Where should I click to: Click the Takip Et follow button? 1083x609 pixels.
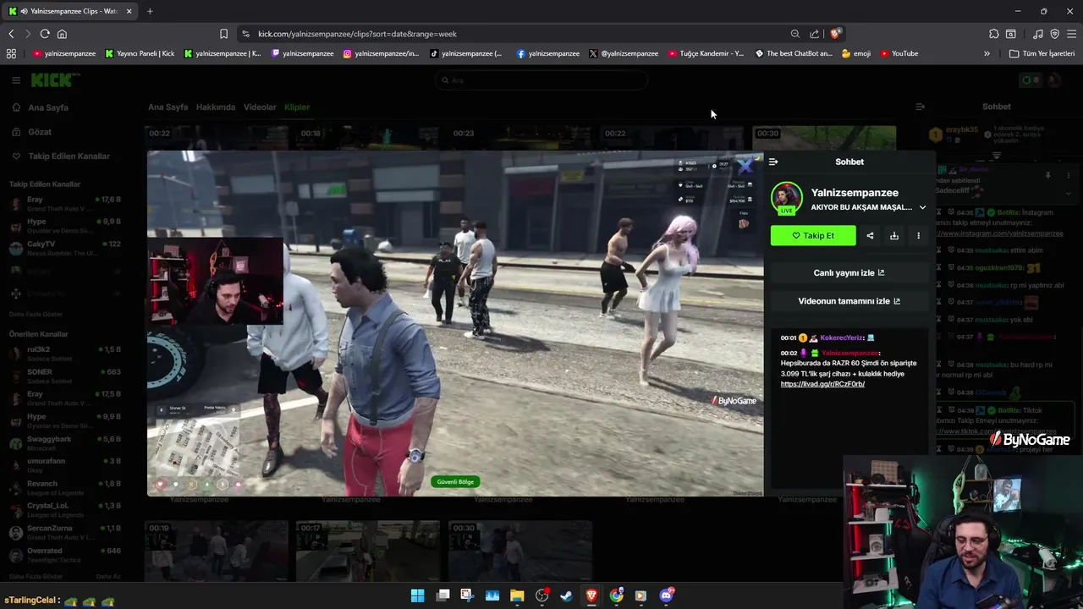tap(813, 236)
